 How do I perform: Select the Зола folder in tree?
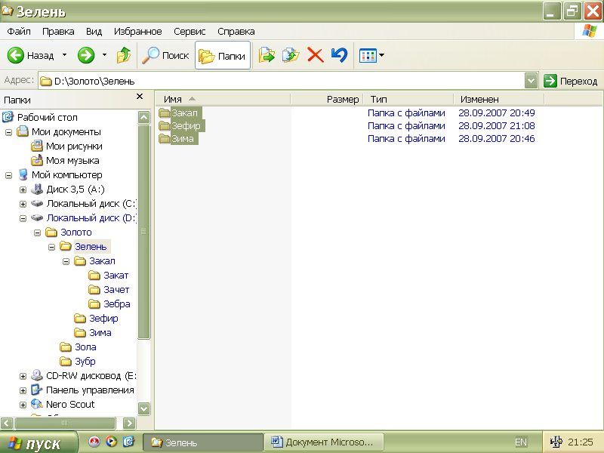pos(85,347)
